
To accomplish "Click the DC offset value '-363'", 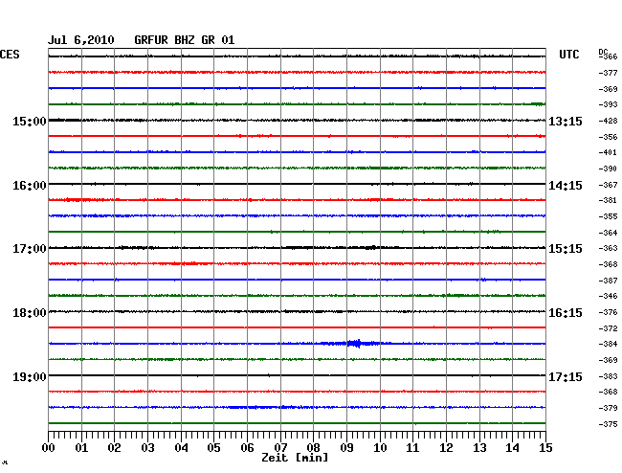I will click(x=608, y=248).
